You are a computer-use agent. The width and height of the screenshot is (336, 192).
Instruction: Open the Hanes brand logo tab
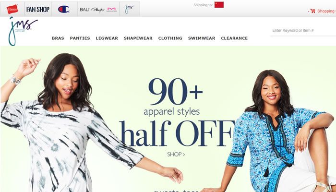pyautogui.click(x=12, y=9)
